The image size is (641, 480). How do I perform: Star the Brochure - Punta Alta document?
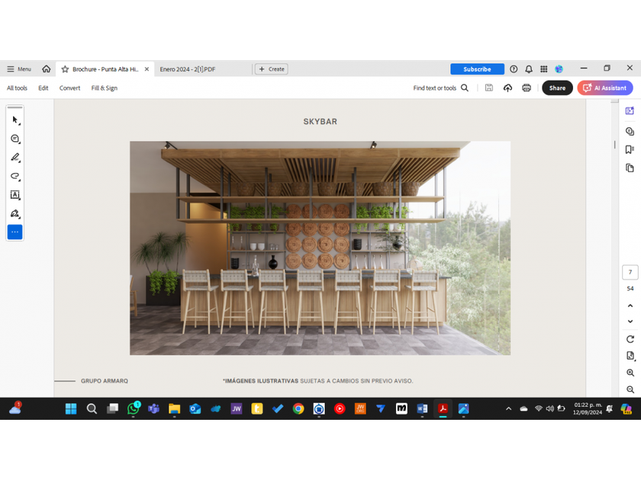(x=65, y=69)
